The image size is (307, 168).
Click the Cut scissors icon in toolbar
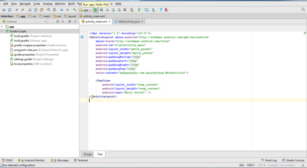click(30, 10)
